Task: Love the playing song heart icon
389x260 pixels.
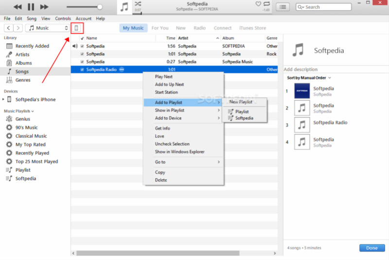Action: (258, 4)
